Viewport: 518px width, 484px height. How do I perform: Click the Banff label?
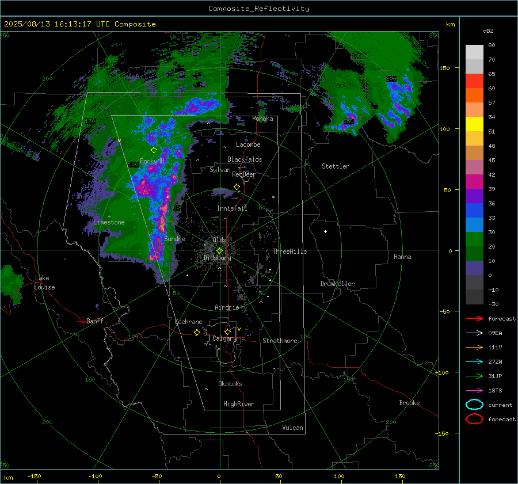[95, 321]
